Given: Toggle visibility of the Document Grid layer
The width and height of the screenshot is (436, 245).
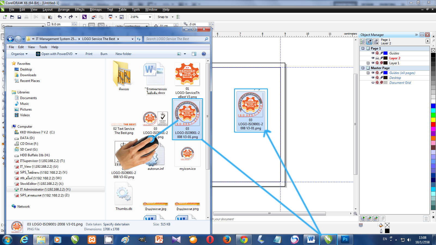Looking at the screenshot, I should (x=373, y=82).
